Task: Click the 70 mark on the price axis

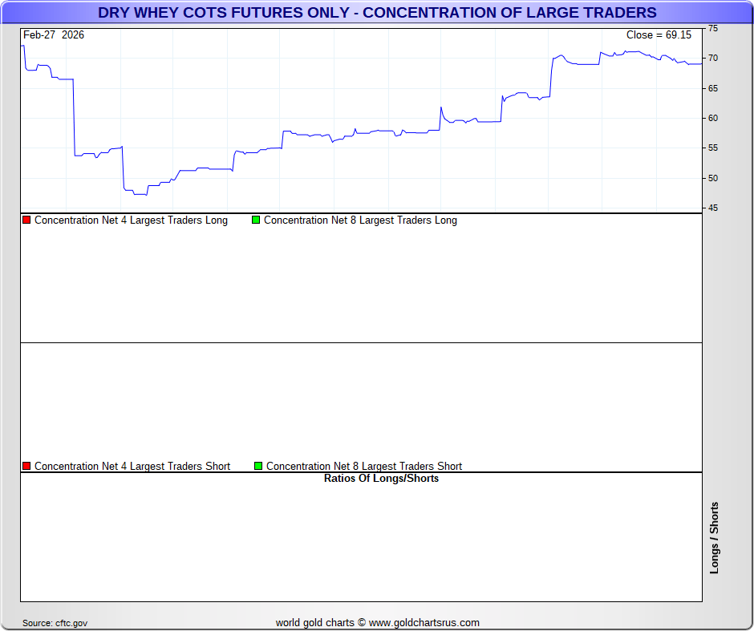Action: point(713,59)
